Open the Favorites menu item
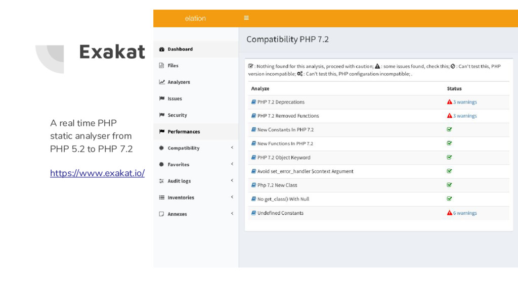The image size is (518, 291). [196, 165]
